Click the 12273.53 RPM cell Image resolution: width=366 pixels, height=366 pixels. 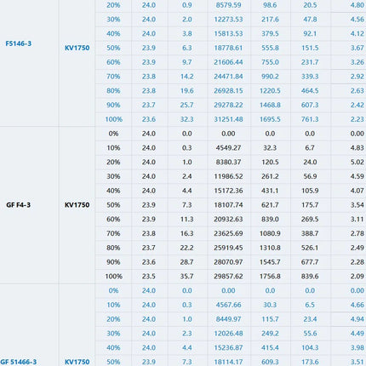tap(228, 20)
